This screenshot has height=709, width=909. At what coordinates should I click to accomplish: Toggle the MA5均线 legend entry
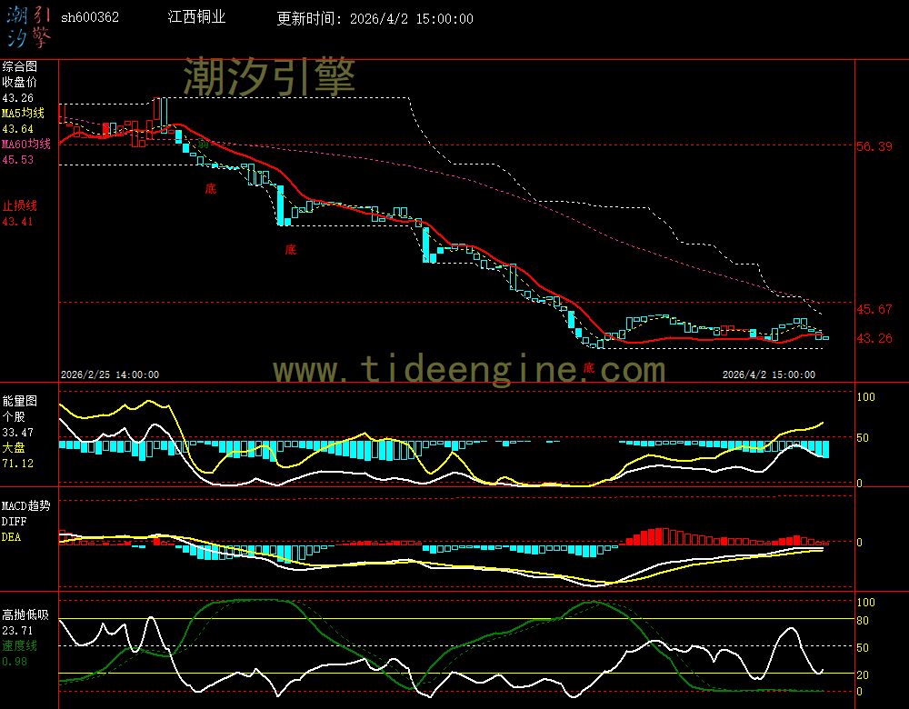click(22, 114)
